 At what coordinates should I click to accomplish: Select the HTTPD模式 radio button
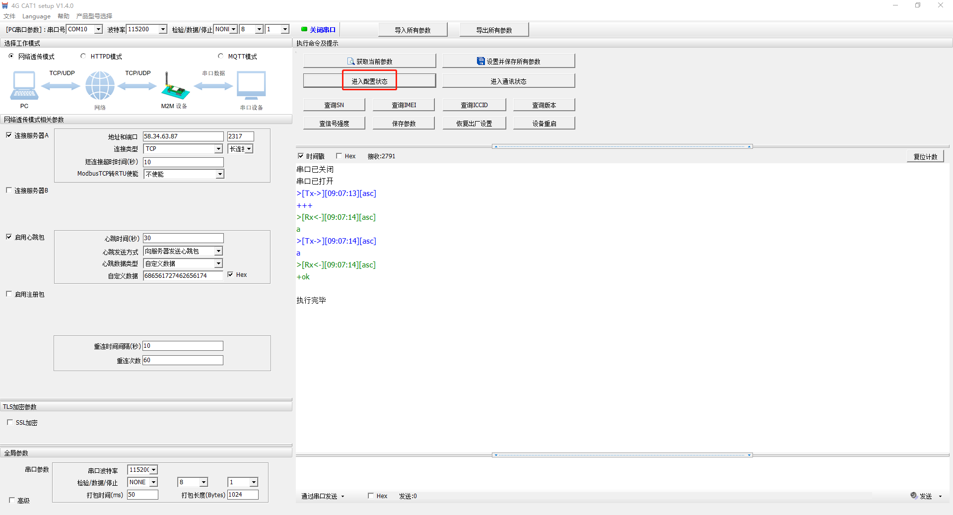[x=83, y=56]
